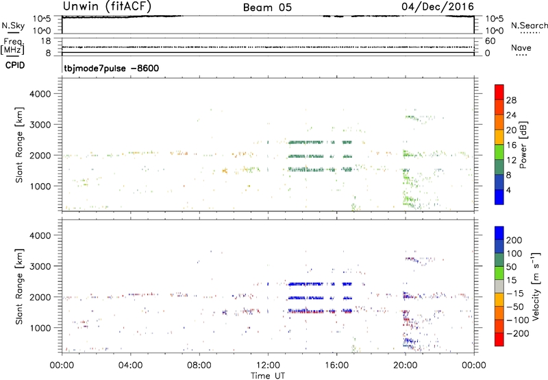Click the 'Nave' label
Viewport: 548px width, 380px height.
point(521,47)
